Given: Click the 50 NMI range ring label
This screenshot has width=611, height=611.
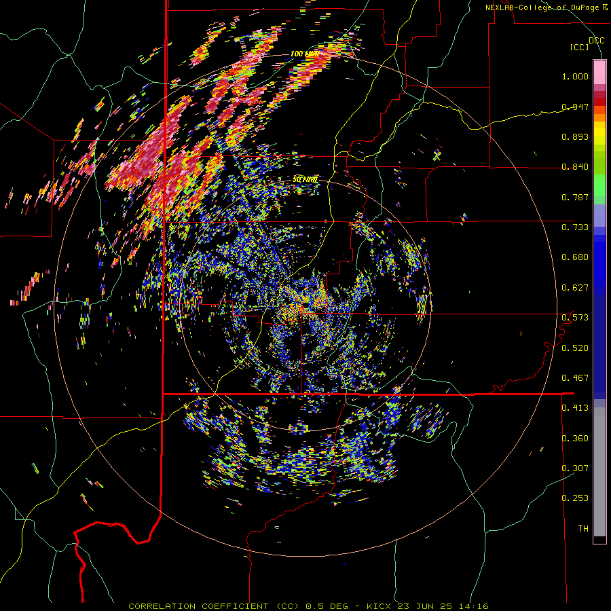Looking at the screenshot, I should (305, 180).
